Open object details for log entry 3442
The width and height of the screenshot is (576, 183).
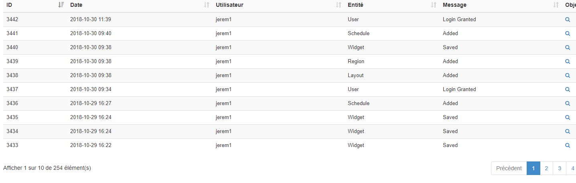[x=568, y=20]
